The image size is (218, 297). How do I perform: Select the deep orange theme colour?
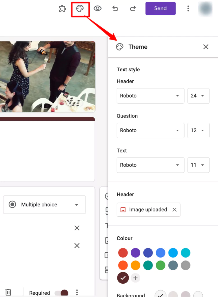point(123,265)
